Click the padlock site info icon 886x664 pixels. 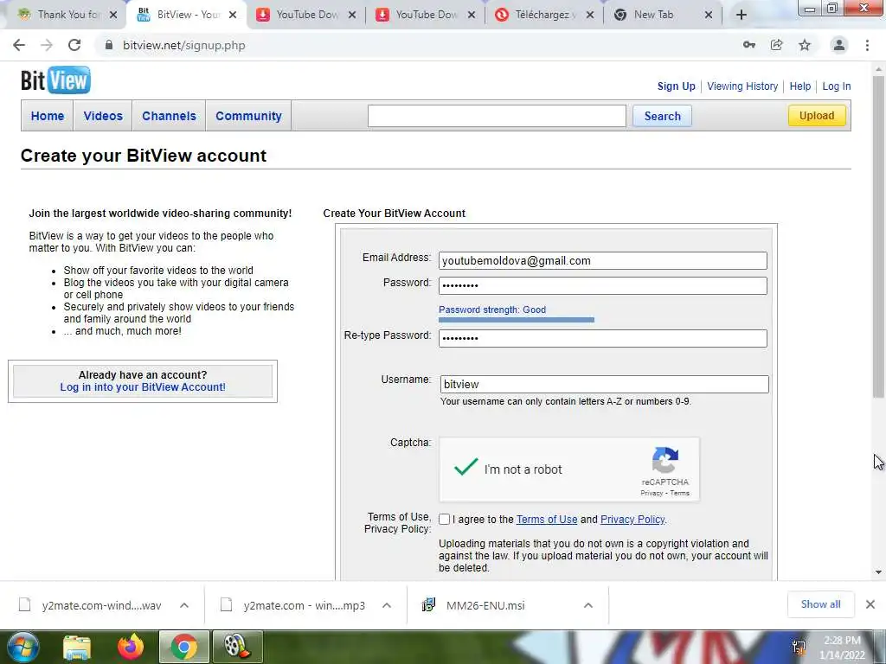pyautogui.click(x=108, y=45)
